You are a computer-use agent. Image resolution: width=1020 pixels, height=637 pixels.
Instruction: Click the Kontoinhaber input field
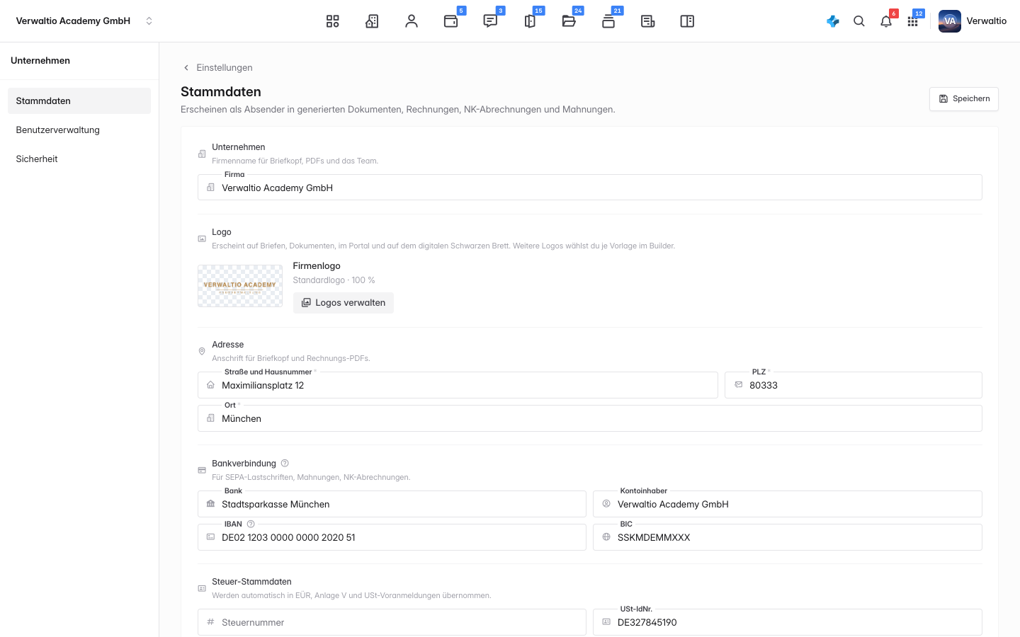tap(788, 504)
